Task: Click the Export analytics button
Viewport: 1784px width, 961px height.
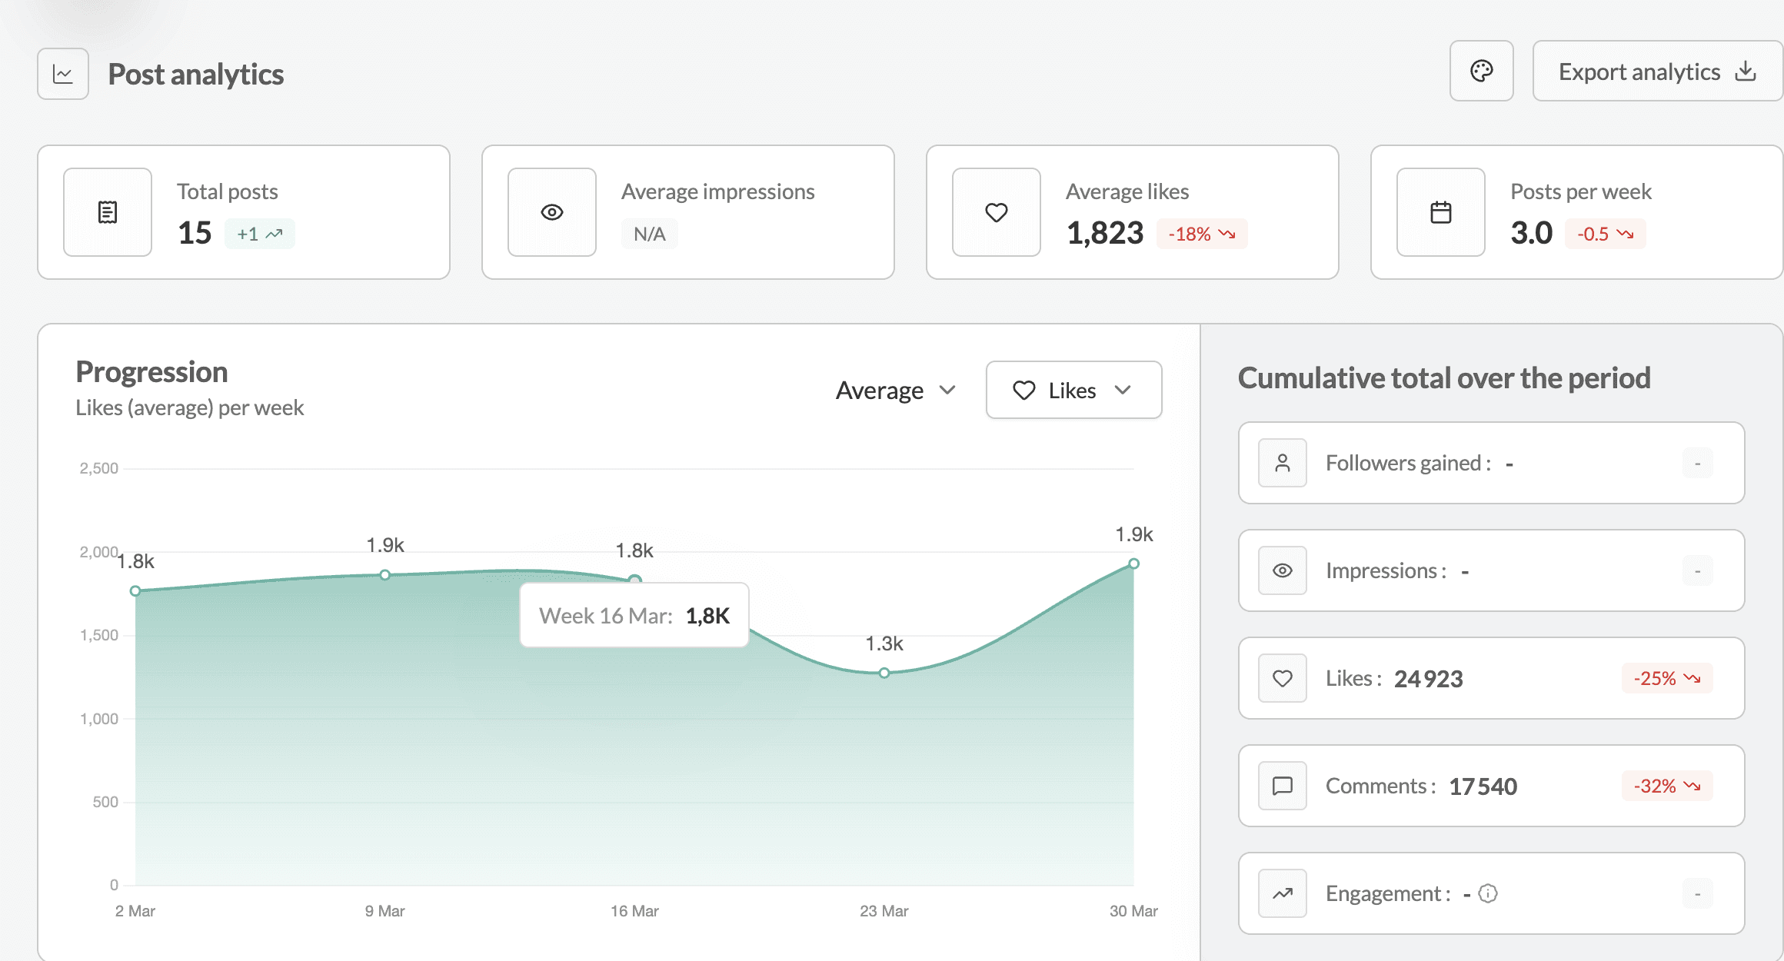Action: 1656,71
